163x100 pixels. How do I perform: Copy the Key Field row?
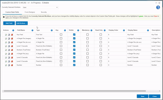(x=9, y=35)
